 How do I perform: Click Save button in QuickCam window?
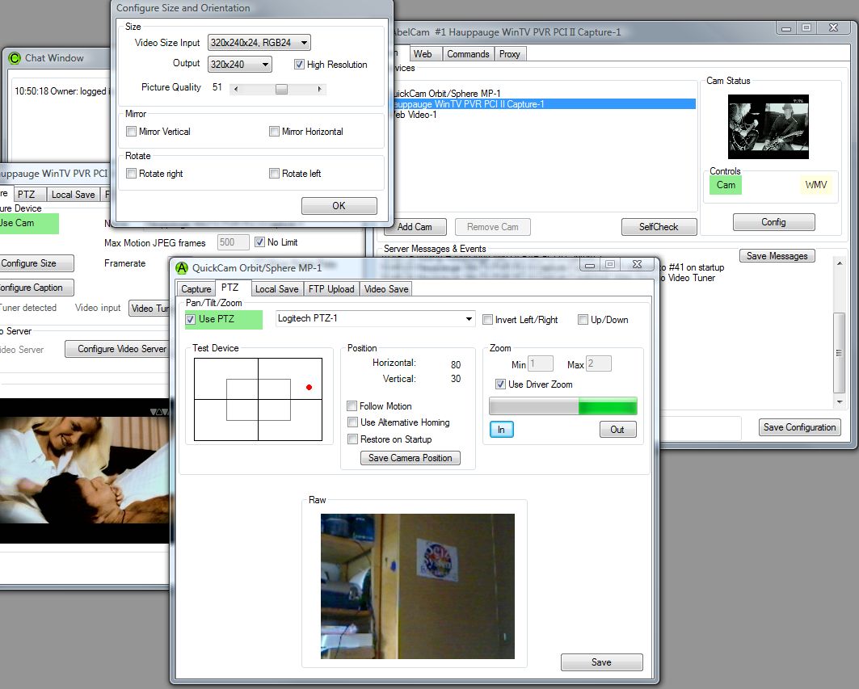601,662
